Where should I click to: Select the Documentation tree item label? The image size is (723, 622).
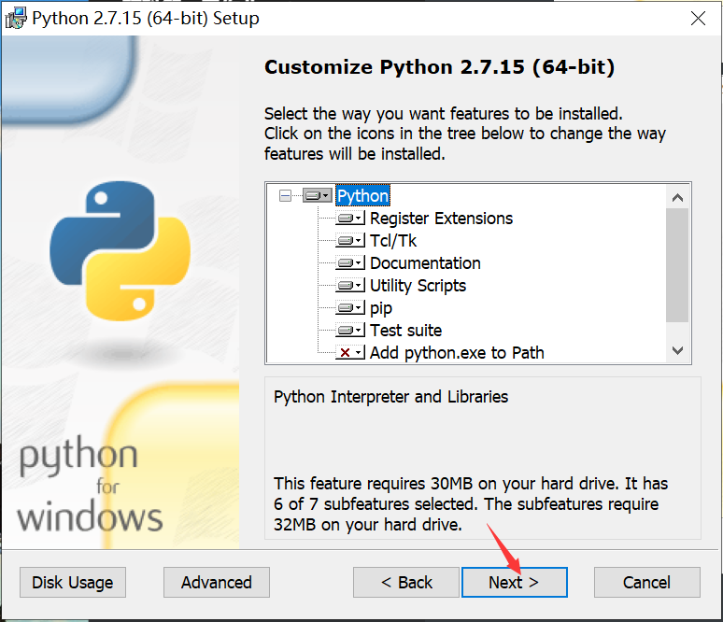click(425, 263)
